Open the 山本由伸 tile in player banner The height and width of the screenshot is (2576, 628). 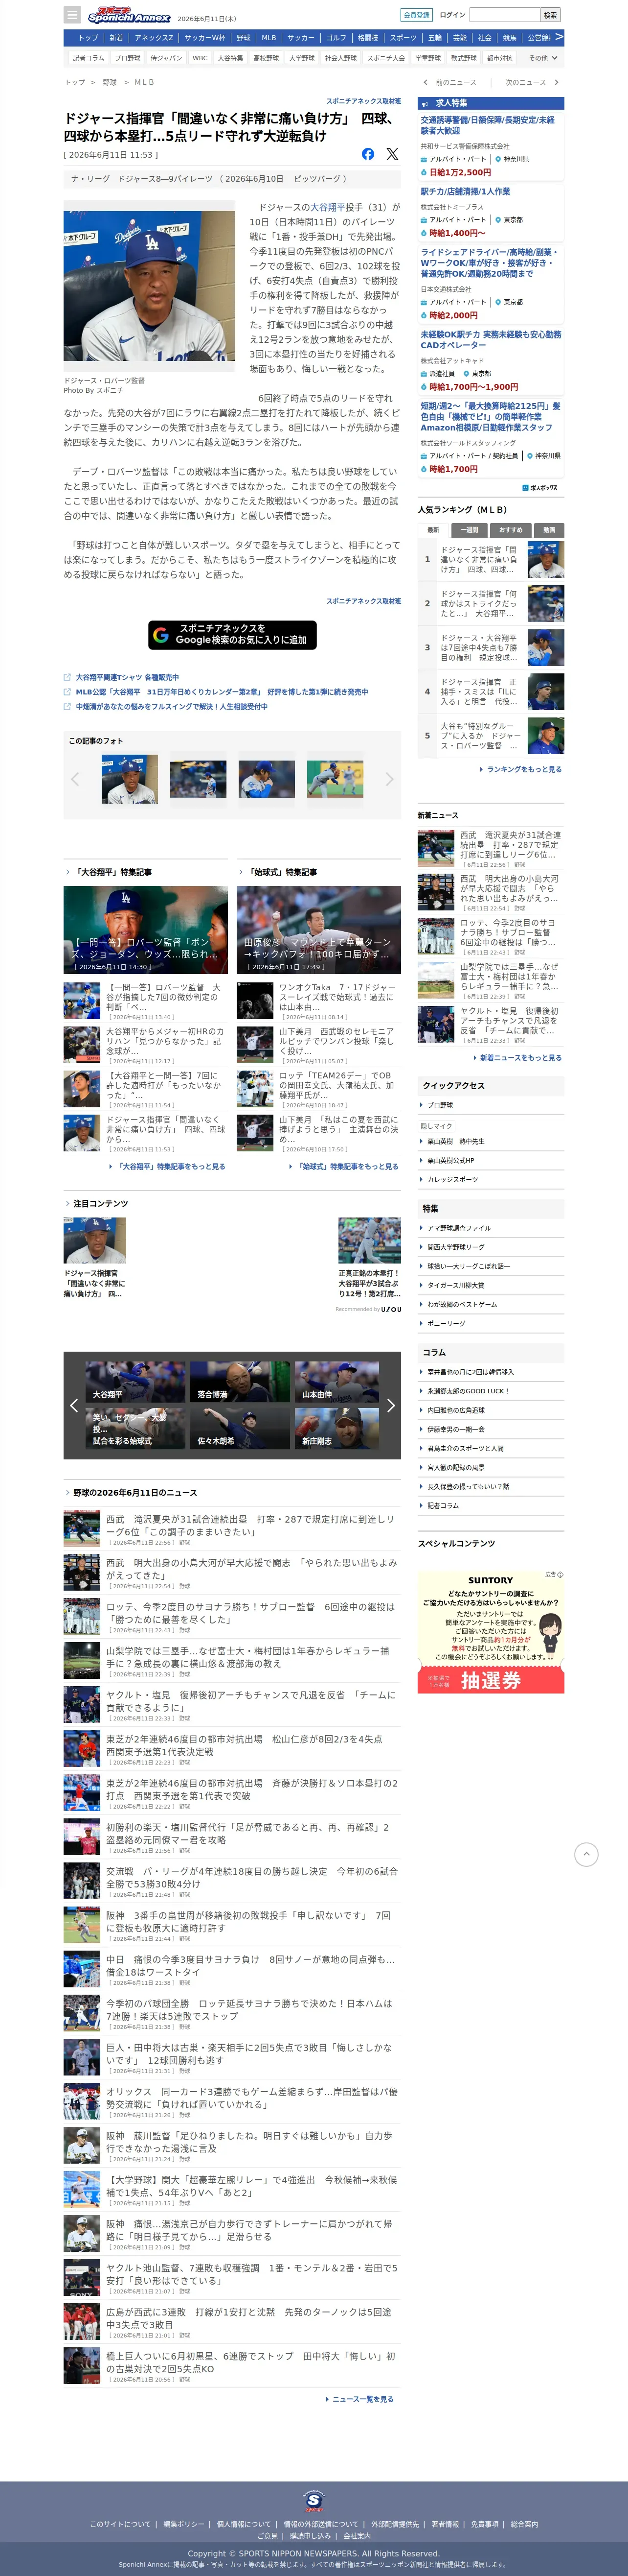pyautogui.click(x=336, y=1381)
